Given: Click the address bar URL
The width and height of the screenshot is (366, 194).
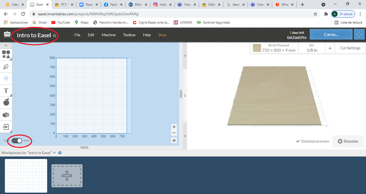Looking at the screenshot, I should tap(88, 14).
